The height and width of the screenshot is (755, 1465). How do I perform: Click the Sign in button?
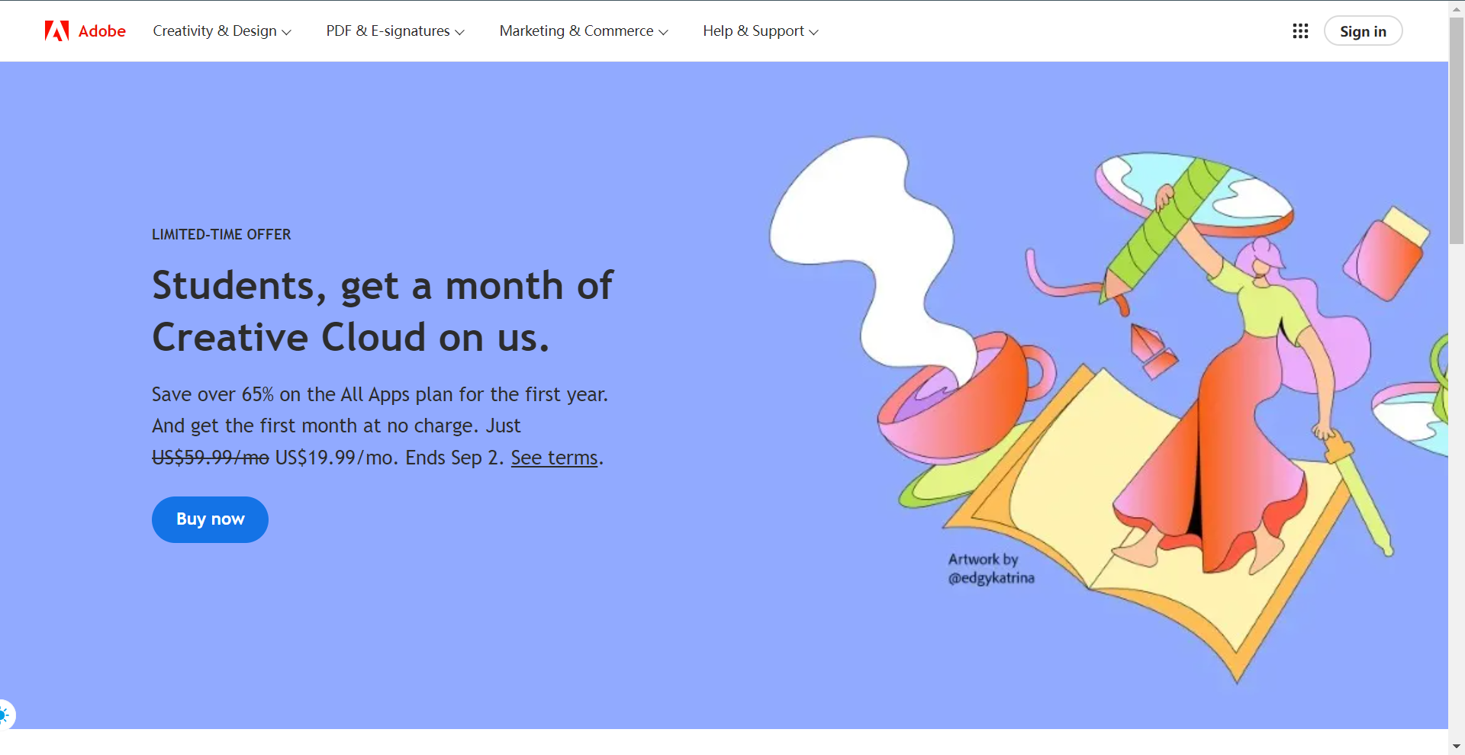click(x=1363, y=31)
